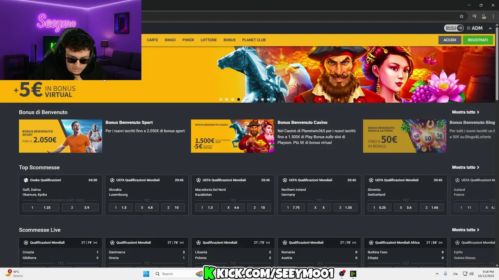499x280 pixels.
Task: Click live signal icon on Burkina Faso–Etiopia card
Action: [441, 243]
